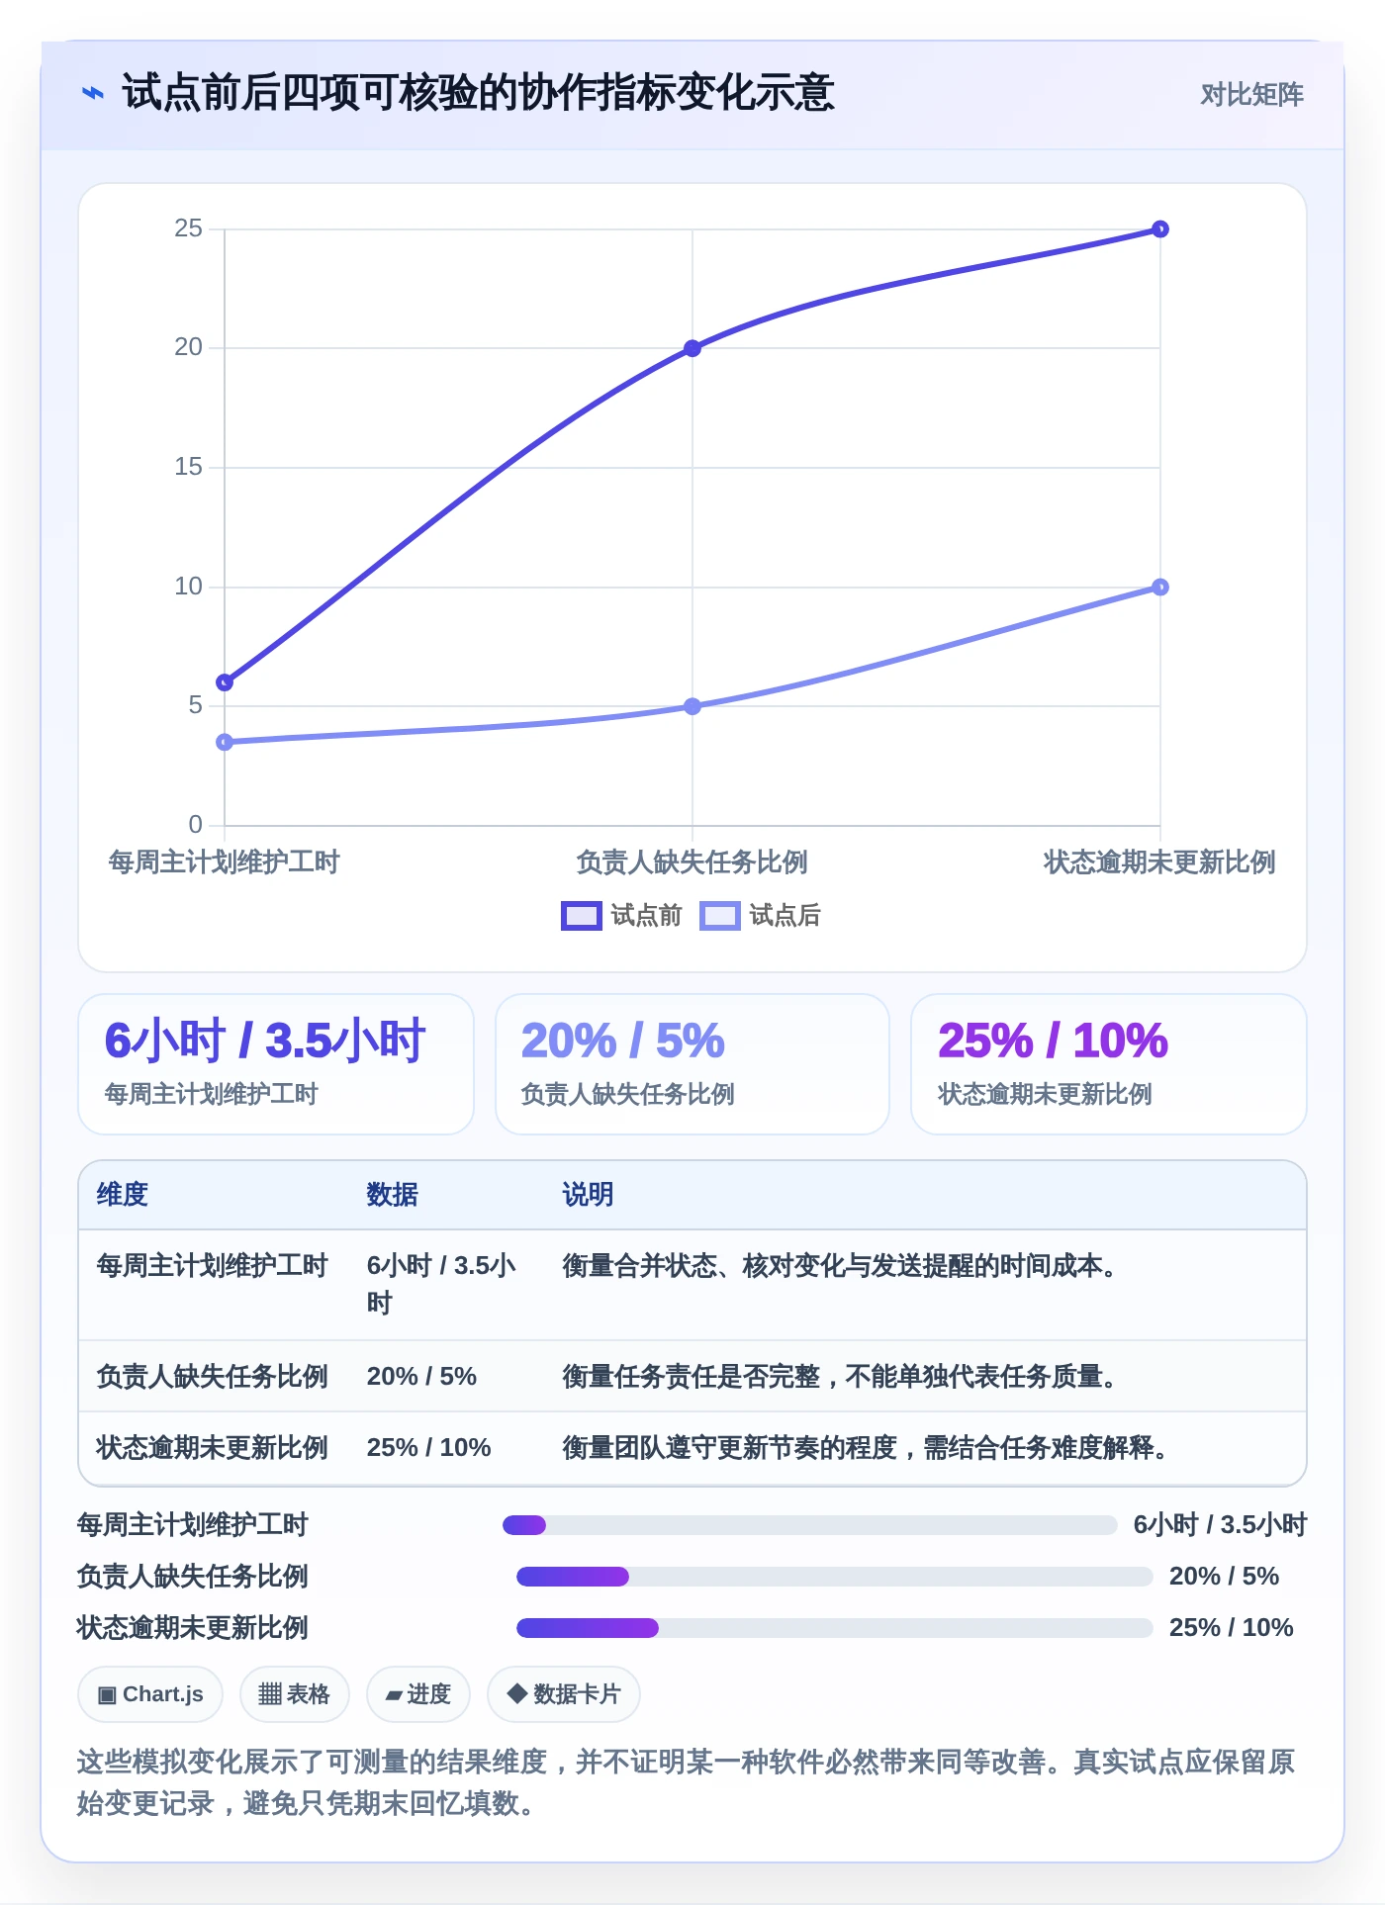This screenshot has width=1385, height=1905.
Task: Click the progress value 6小时 / 3.5小时
Action: click(x=1221, y=1525)
